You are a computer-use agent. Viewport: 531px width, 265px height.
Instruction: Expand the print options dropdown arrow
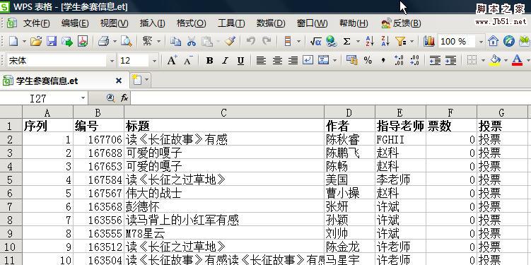(115, 42)
